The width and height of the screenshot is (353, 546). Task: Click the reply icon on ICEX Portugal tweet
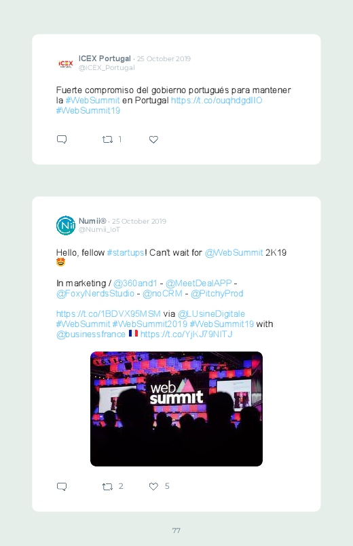coord(62,139)
